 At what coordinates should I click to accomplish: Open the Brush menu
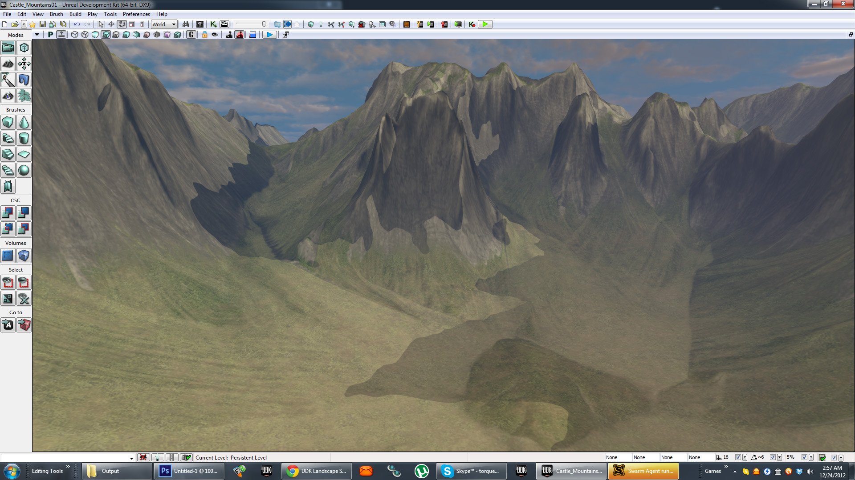click(57, 14)
